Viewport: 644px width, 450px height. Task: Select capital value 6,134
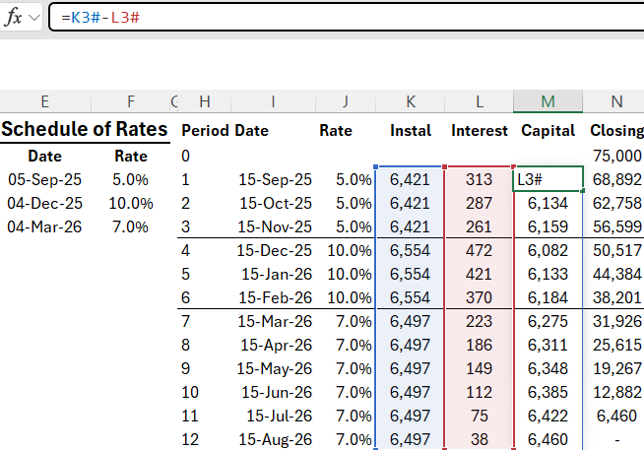(x=547, y=203)
